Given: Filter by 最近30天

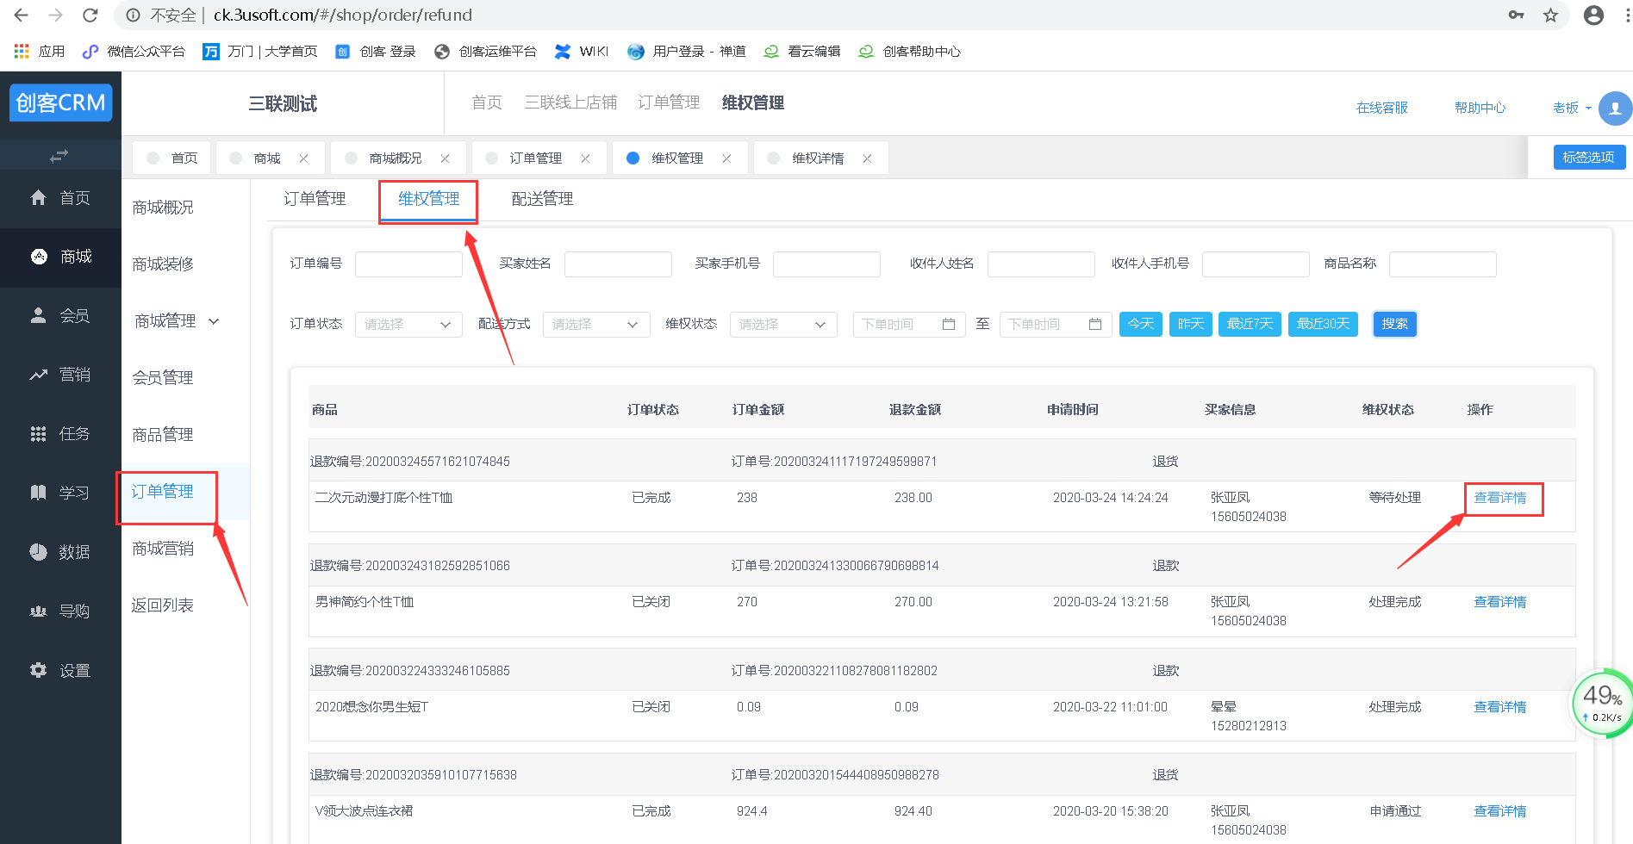Looking at the screenshot, I should [x=1324, y=324].
